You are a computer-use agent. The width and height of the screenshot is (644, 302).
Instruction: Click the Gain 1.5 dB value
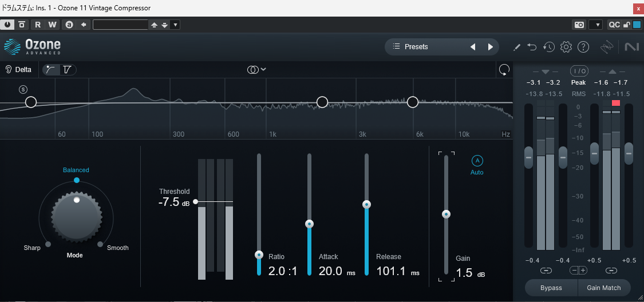[x=471, y=273]
